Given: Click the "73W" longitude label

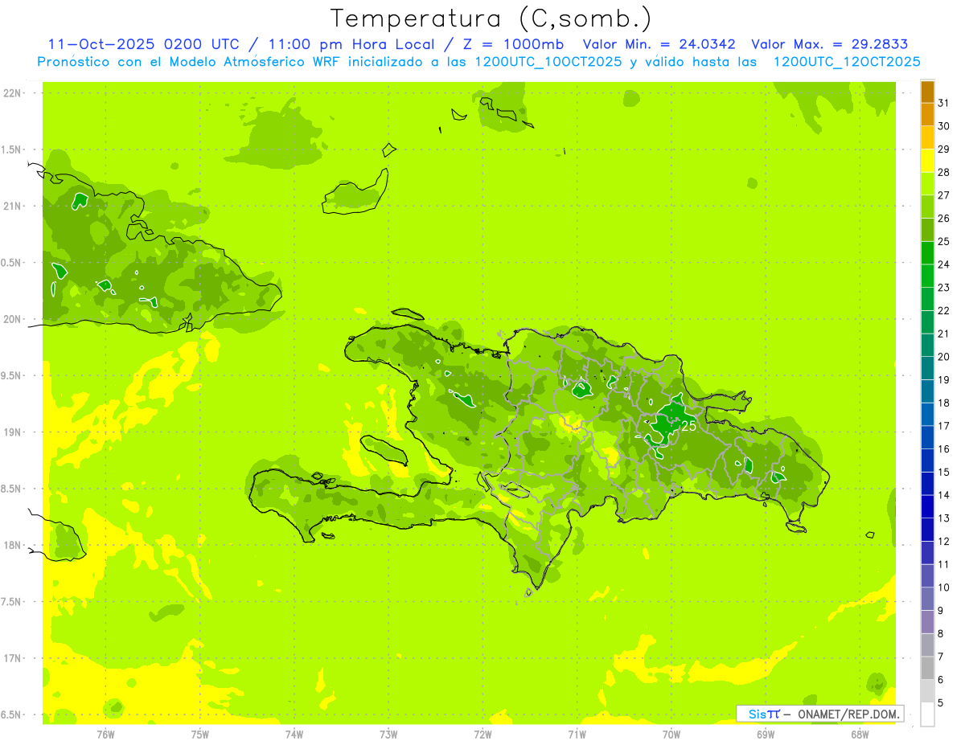Looking at the screenshot, I should 388,735.
